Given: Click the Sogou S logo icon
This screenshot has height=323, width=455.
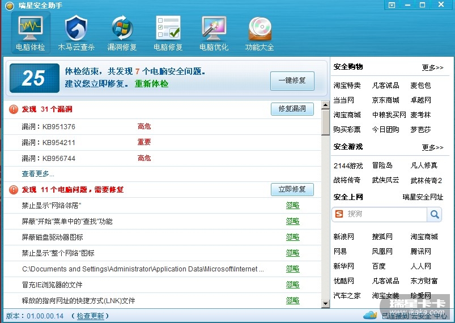Looking at the screenshot, I should click(339, 214).
